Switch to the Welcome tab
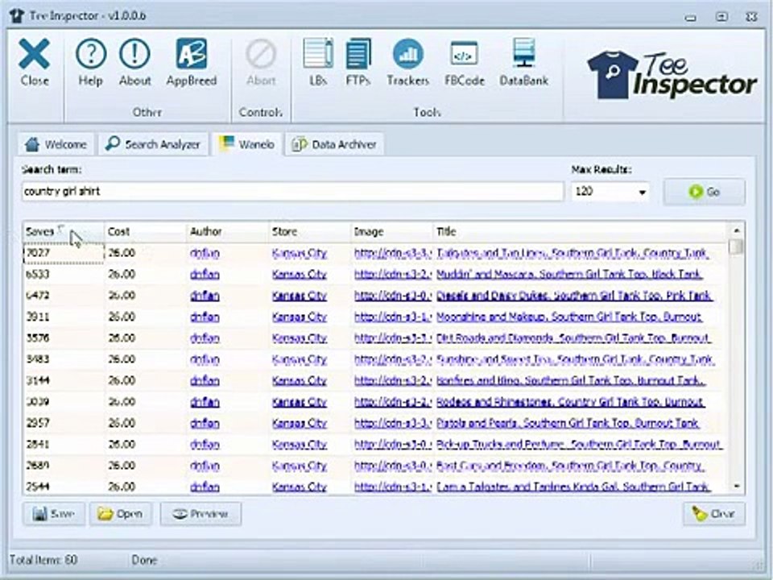Image resolution: width=773 pixels, height=580 pixels. (x=56, y=144)
